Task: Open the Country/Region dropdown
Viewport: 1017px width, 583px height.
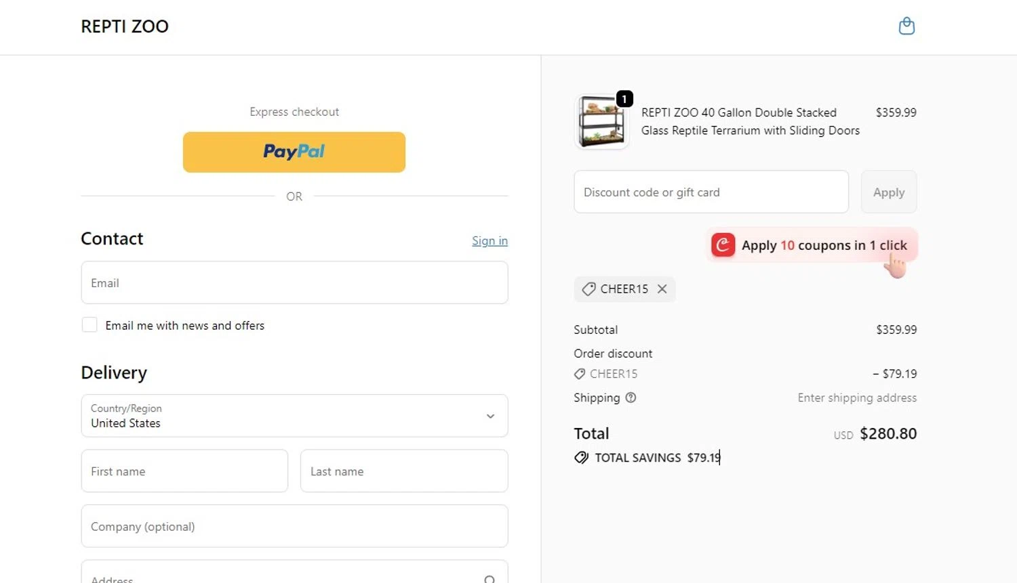Action: pyautogui.click(x=294, y=416)
